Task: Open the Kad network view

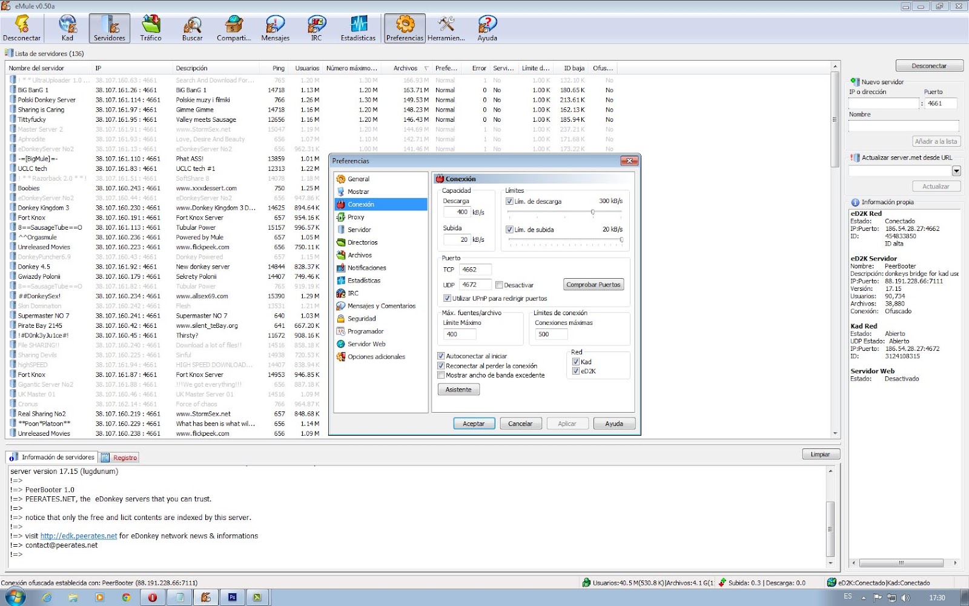Action: pyautogui.click(x=67, y=27)
